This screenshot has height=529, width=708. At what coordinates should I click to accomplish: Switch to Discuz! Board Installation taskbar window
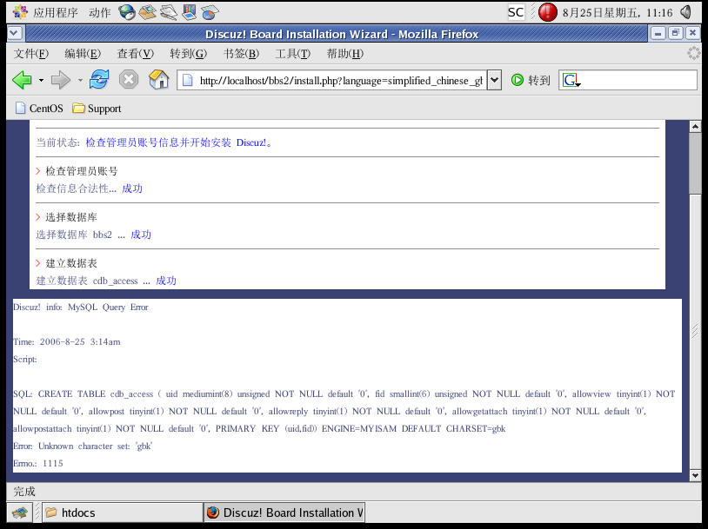pos(284,512)
